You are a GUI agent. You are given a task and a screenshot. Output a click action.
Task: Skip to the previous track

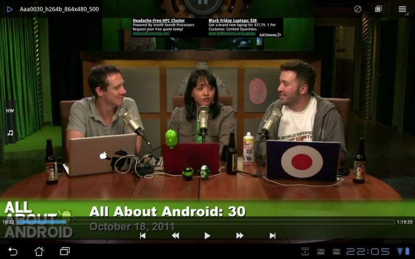[143, 236]
